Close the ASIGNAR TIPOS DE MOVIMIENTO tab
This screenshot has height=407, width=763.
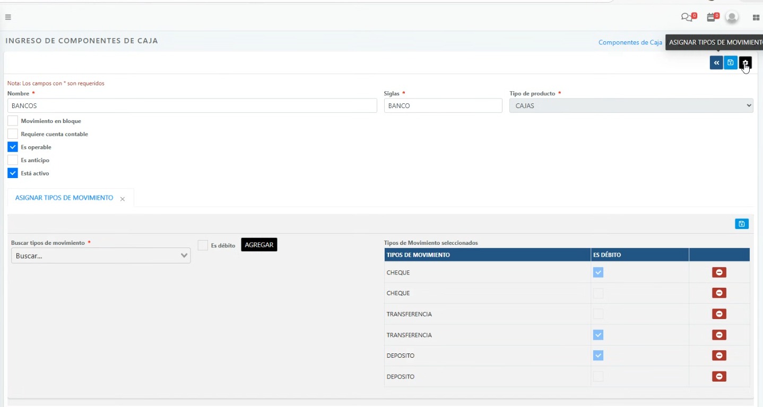(x=123, y=198)
